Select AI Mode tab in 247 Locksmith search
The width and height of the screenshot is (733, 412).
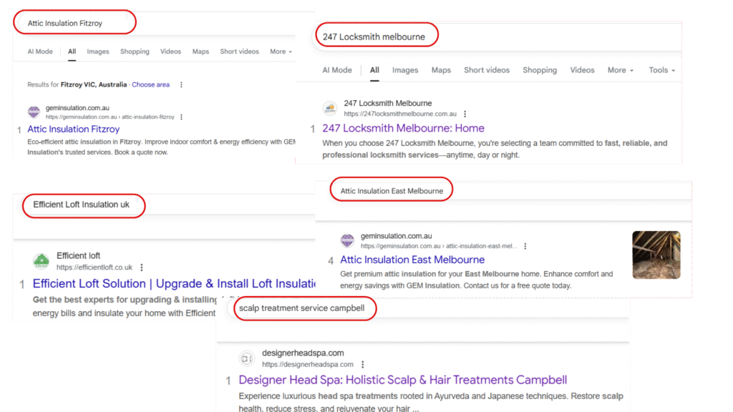click(x=337, y=70)
